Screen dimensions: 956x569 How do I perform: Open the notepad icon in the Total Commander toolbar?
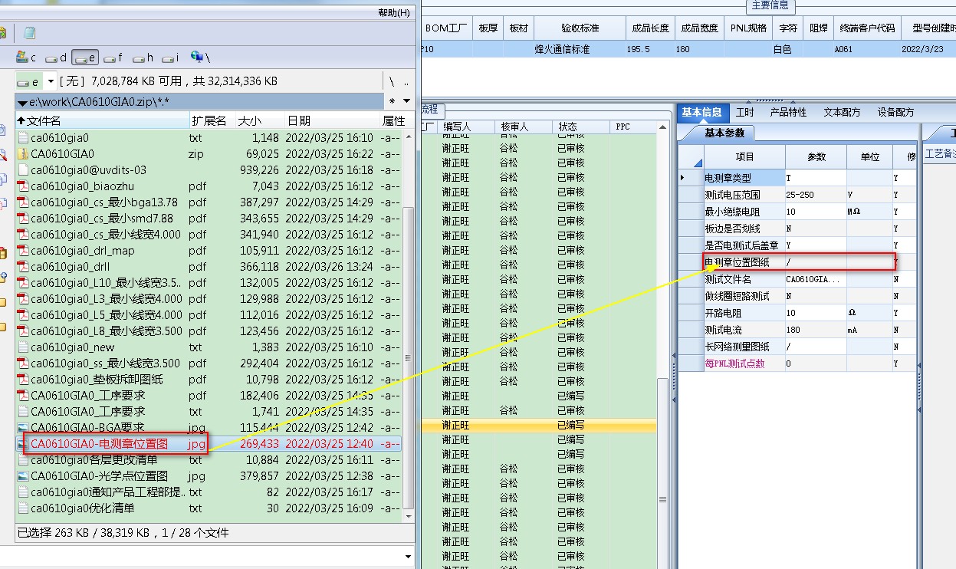(x=30, y=33)
